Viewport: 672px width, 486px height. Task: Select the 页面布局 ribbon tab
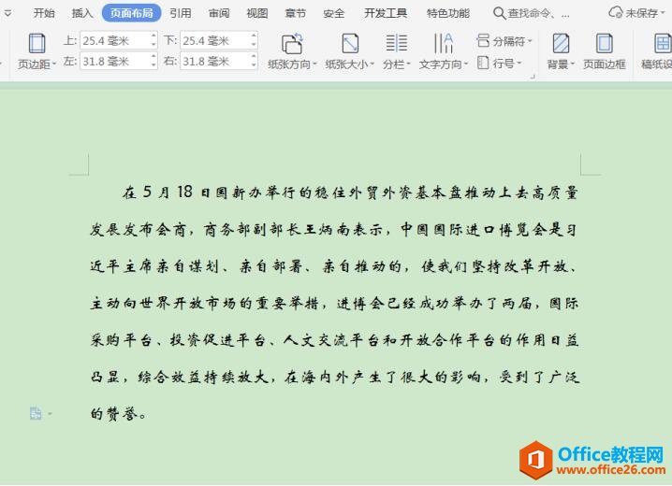pyautogui.click(x=132, y=13)
